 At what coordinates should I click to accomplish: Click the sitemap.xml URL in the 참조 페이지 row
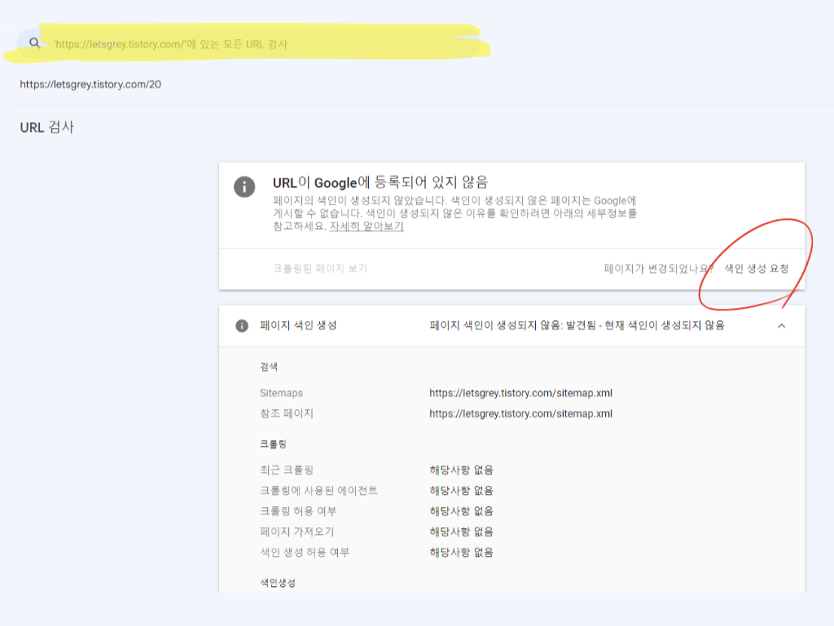click(520, 413)
